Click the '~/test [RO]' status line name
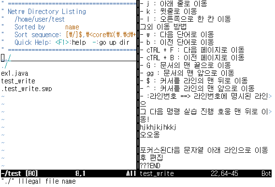Image resolution: width=275 pixels, height=187 pixels. (19, 174)
